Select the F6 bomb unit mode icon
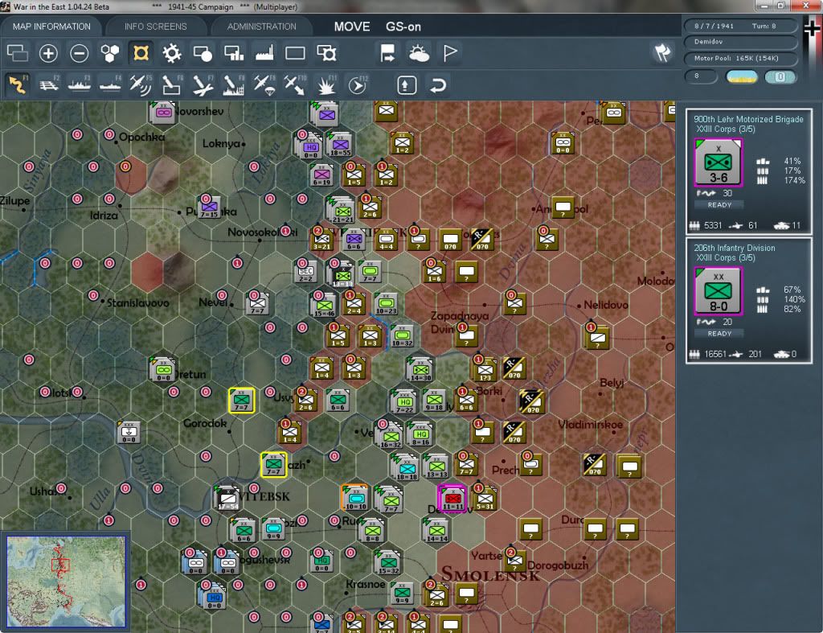 172,84
